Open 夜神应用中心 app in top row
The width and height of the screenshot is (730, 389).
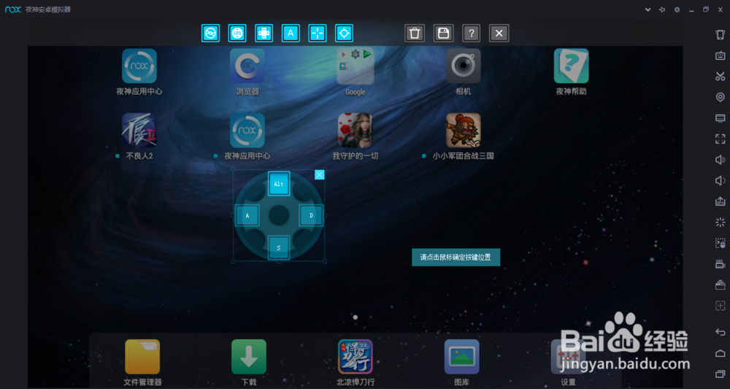coord(139,72)
